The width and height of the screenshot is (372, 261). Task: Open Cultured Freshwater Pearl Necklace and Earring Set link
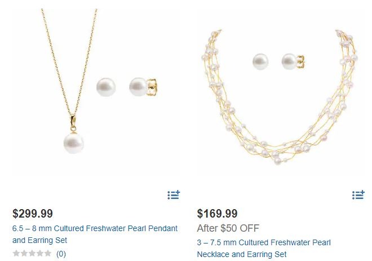coord(264,249)
